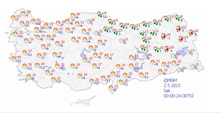Screen dimensions: 221x113
Task: Click the partly sunny icon beside 27 / 11
Action: click(25, 53)
